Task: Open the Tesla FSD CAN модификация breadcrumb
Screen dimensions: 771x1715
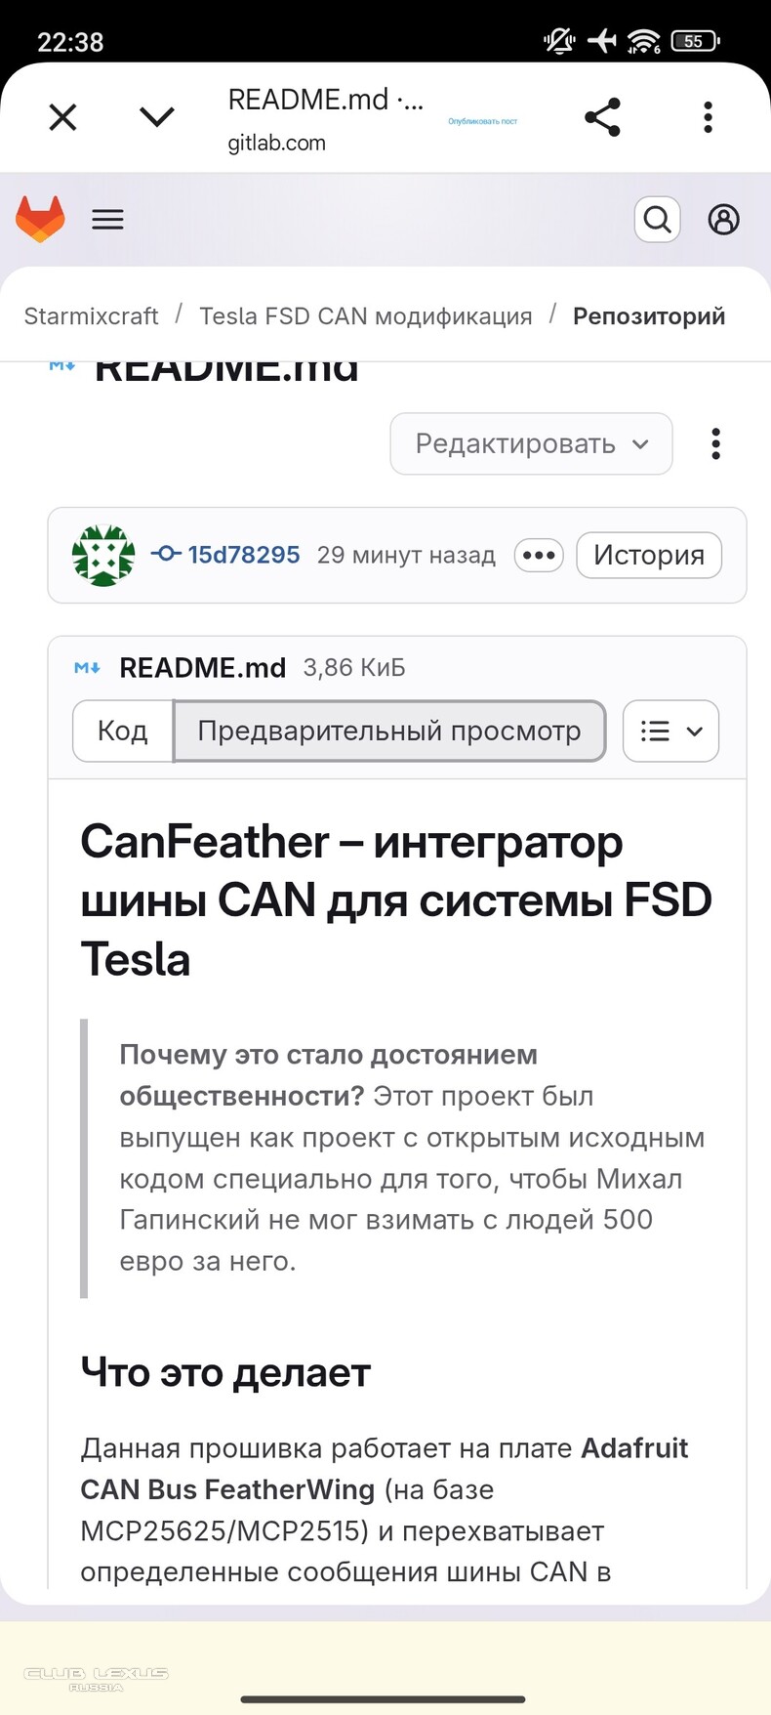Action: [366, 315]
